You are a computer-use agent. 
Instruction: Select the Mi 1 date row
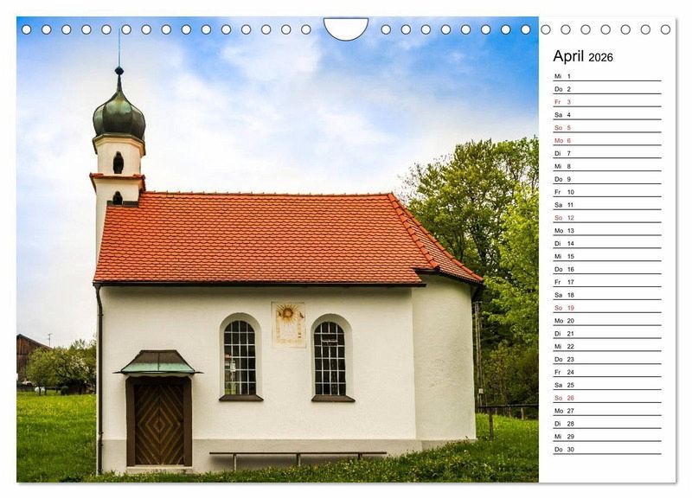(606, 76)
